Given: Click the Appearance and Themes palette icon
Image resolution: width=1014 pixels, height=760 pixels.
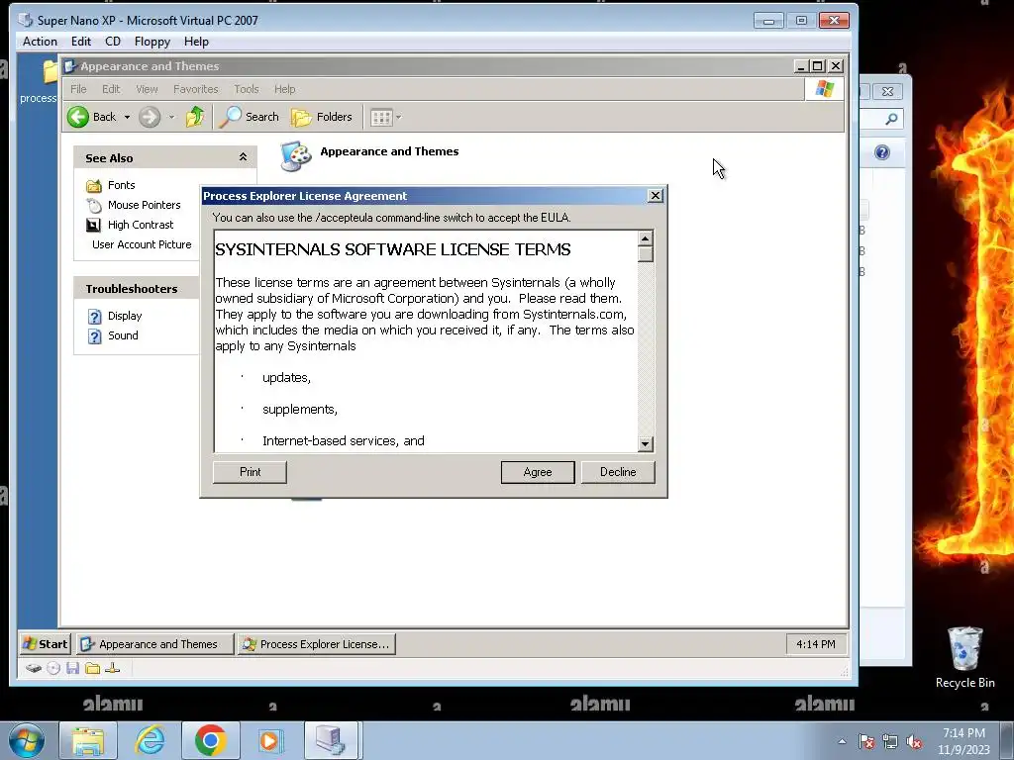Looking at the screenshot, I should pos(295,155).
